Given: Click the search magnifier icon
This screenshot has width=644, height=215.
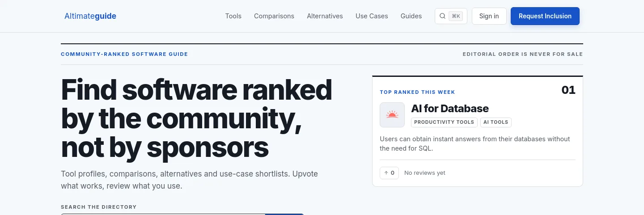Looking at the screenshot, I should tap(442, 16).
